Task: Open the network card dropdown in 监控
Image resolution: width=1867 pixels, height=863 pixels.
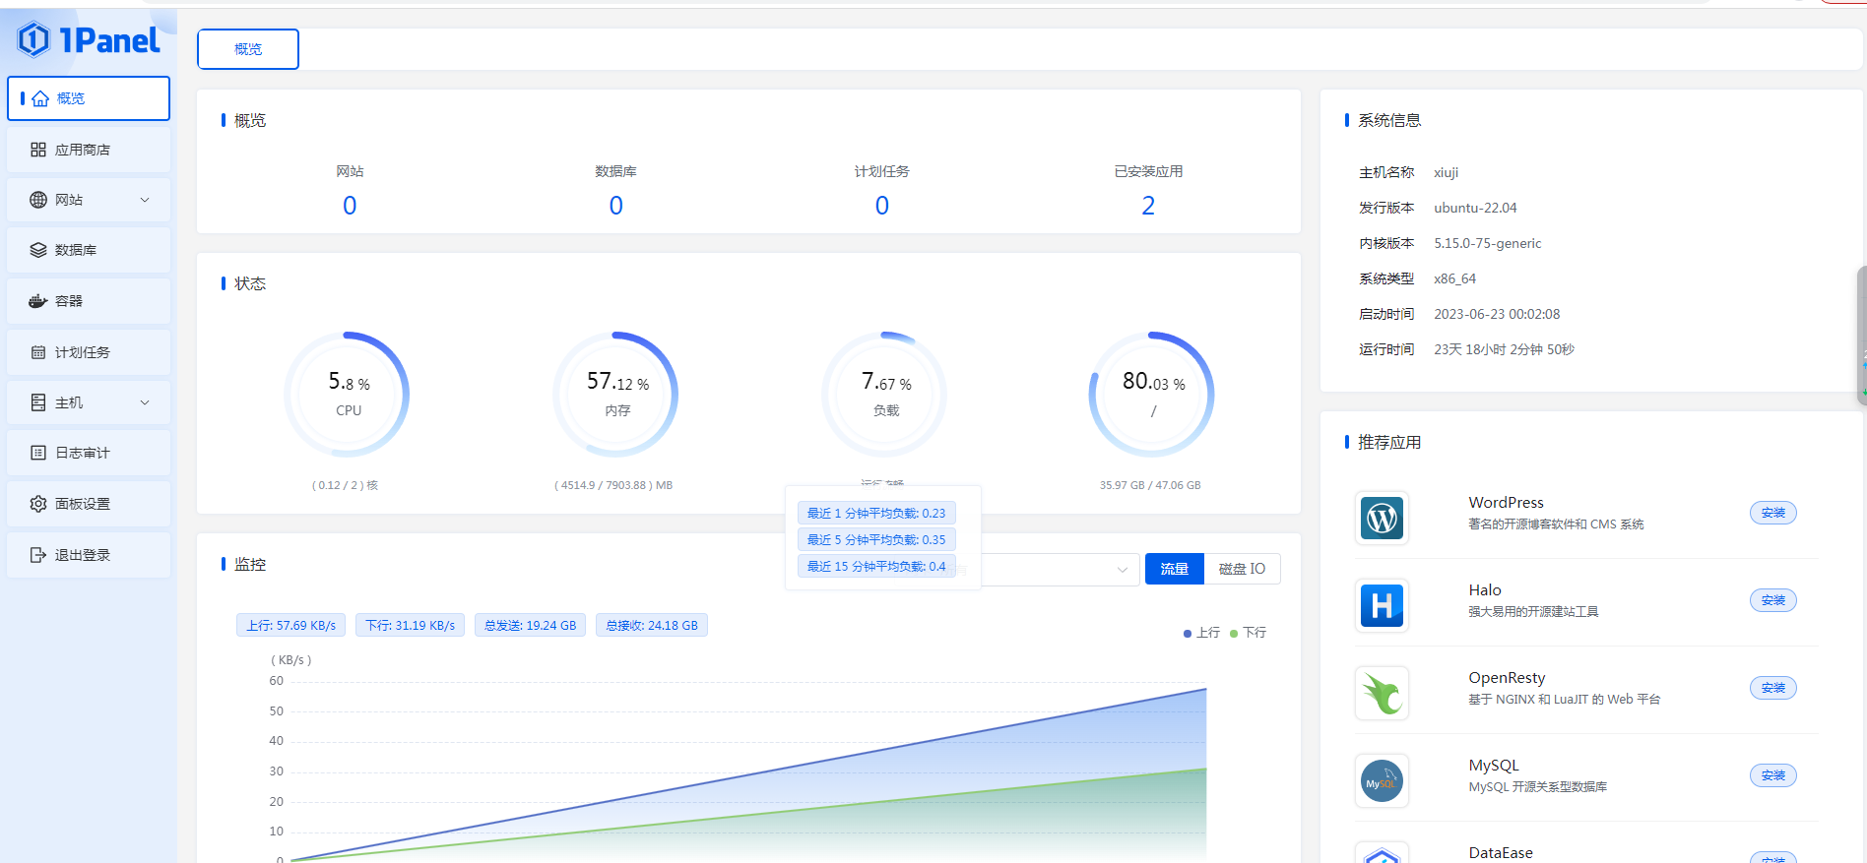Action: pyautogui.click(x=1060, y=569)
